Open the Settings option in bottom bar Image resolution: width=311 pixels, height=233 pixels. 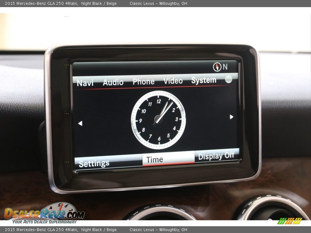coord(94,163)
